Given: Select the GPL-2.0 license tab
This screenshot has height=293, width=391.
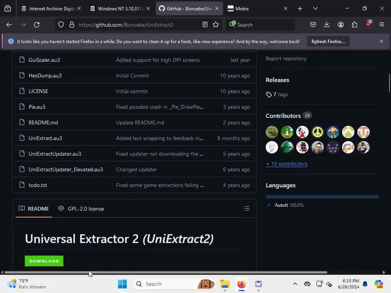Looking at the screenshot, I should coord(81,209).
